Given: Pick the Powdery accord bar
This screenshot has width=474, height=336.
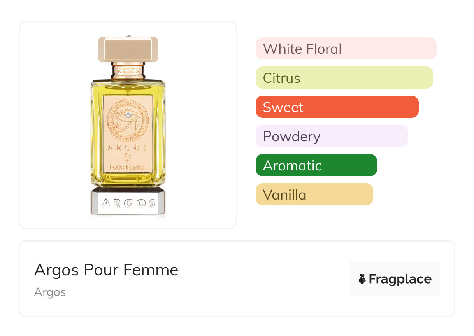Looking at the screenshot, I should tap(331, 136).
